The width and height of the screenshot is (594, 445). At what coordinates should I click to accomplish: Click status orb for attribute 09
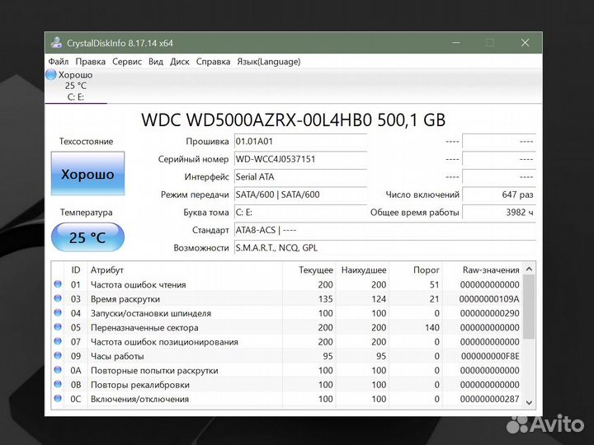(x=58, y=355)
